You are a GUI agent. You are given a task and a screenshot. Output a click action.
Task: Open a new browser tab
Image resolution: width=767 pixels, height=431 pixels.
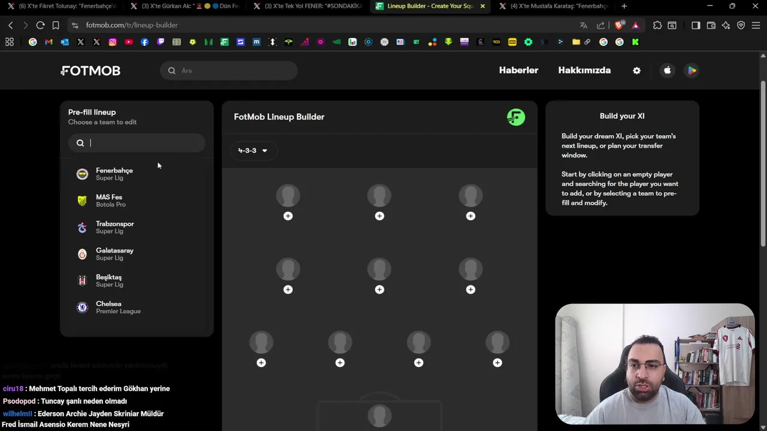pos(624,6)
